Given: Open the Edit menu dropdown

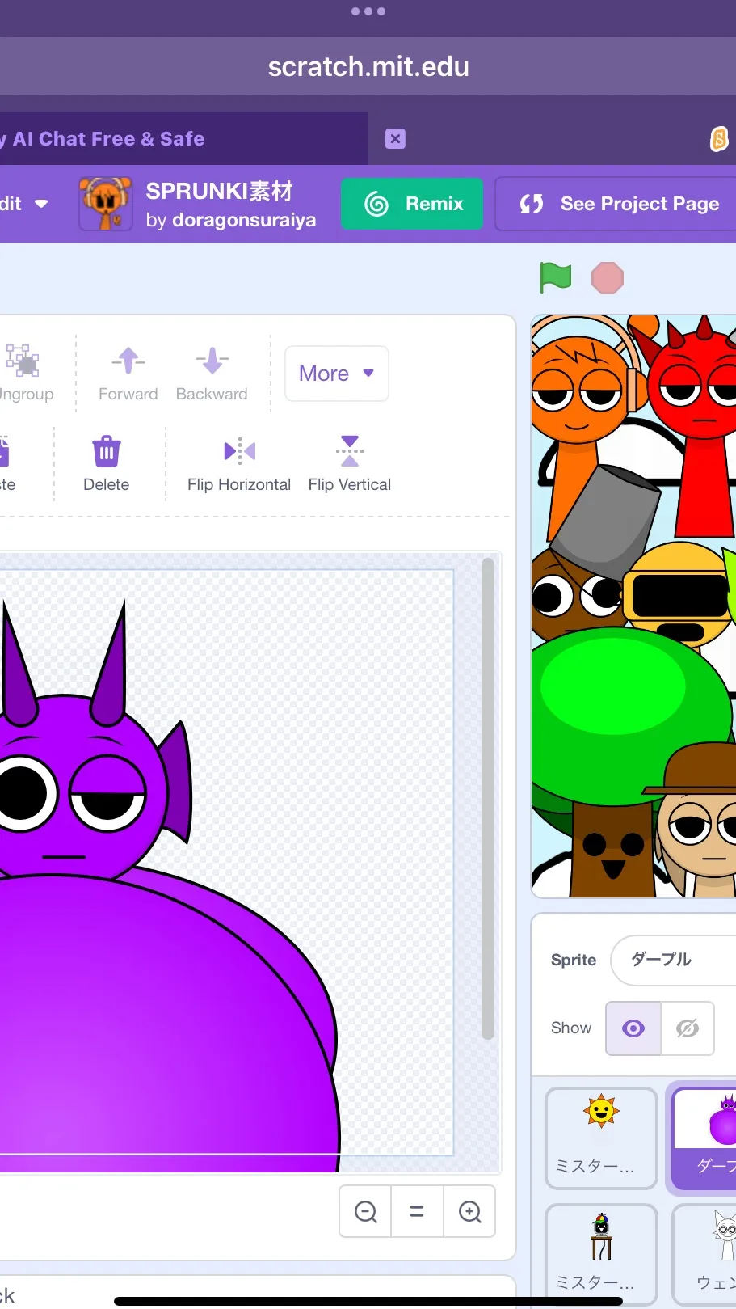Looking at the screenshot, I should tap(23, 204).
